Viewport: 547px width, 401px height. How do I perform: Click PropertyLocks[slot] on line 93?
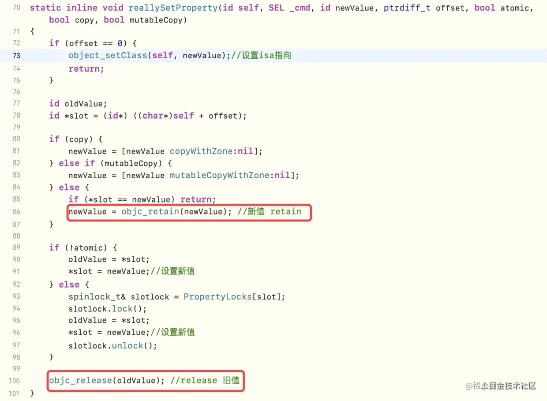coord(232,297)
